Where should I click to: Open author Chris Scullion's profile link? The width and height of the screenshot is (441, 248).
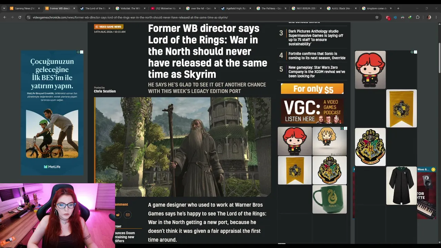click(x=105, y=91)
